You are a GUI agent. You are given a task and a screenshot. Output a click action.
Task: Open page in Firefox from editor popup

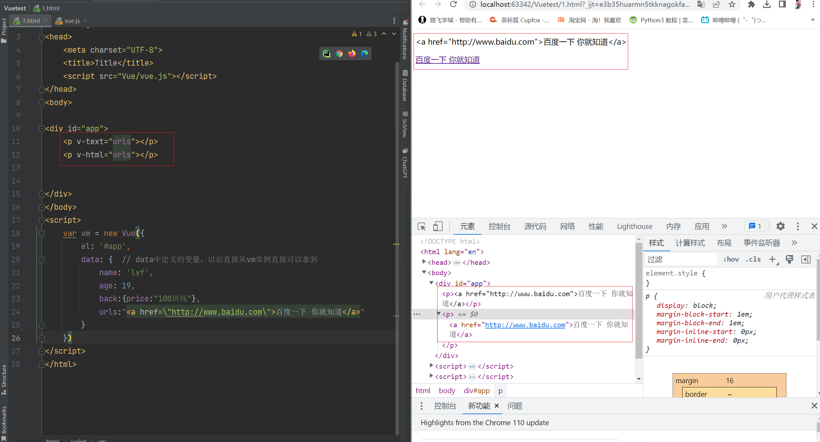tap(352, 54)
